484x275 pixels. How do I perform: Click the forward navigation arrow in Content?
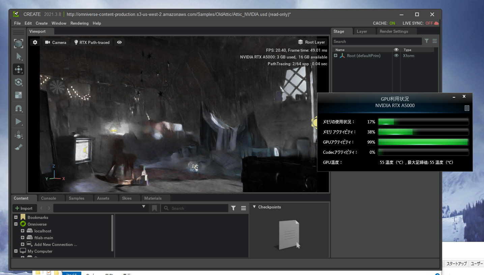coord(49,208)
